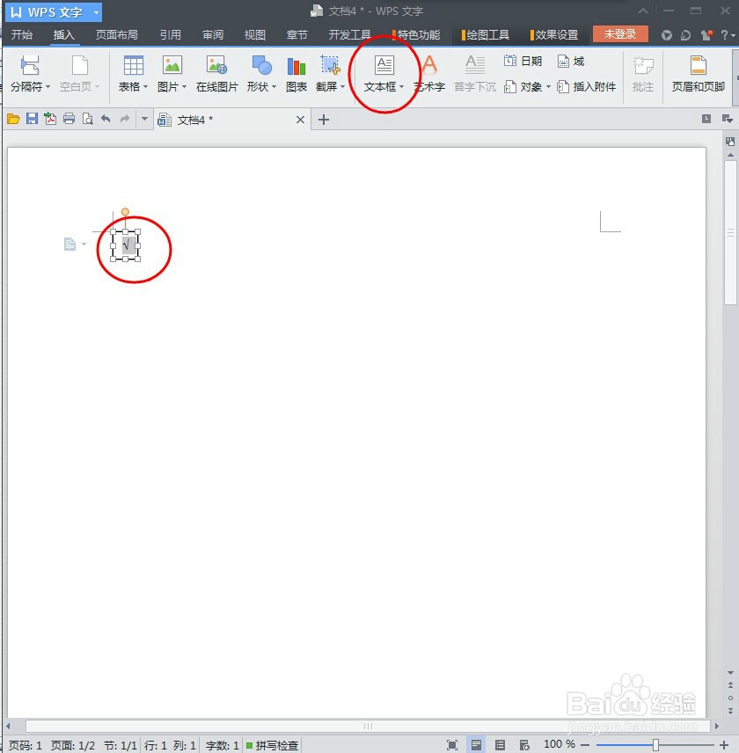
Task: Switch to 审阅 tab
Action: [x=212, y=35]
